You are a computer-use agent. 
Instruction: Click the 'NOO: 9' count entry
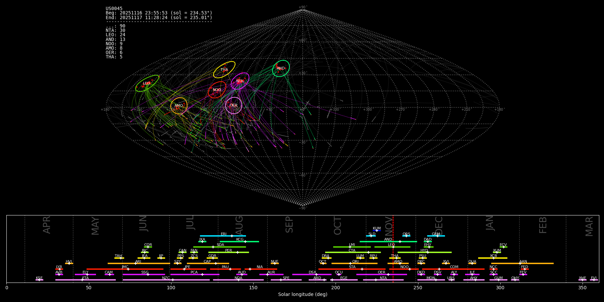114,44
